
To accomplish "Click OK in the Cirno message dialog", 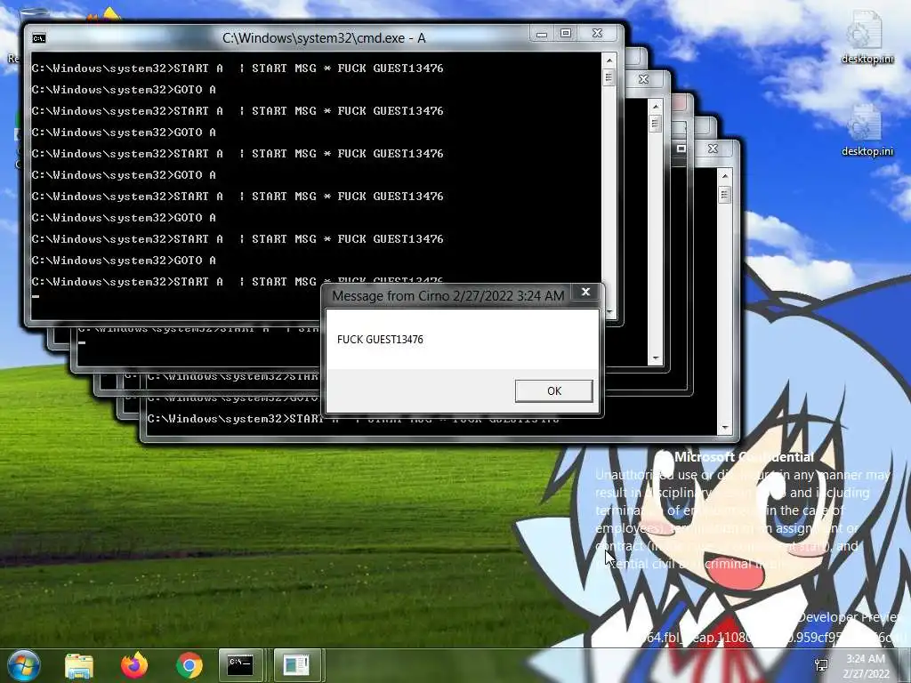I will point(553,391).
